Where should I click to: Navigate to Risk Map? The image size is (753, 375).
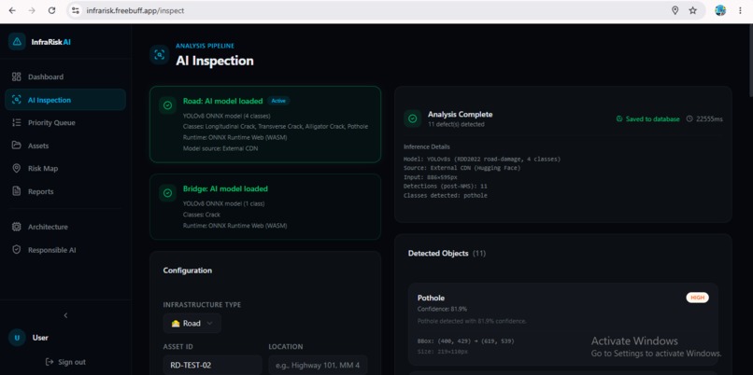pos(65,168)
